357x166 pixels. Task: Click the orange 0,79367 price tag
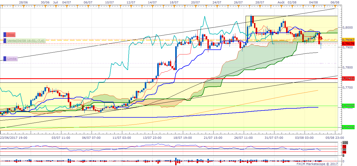[x=348, y=40]
